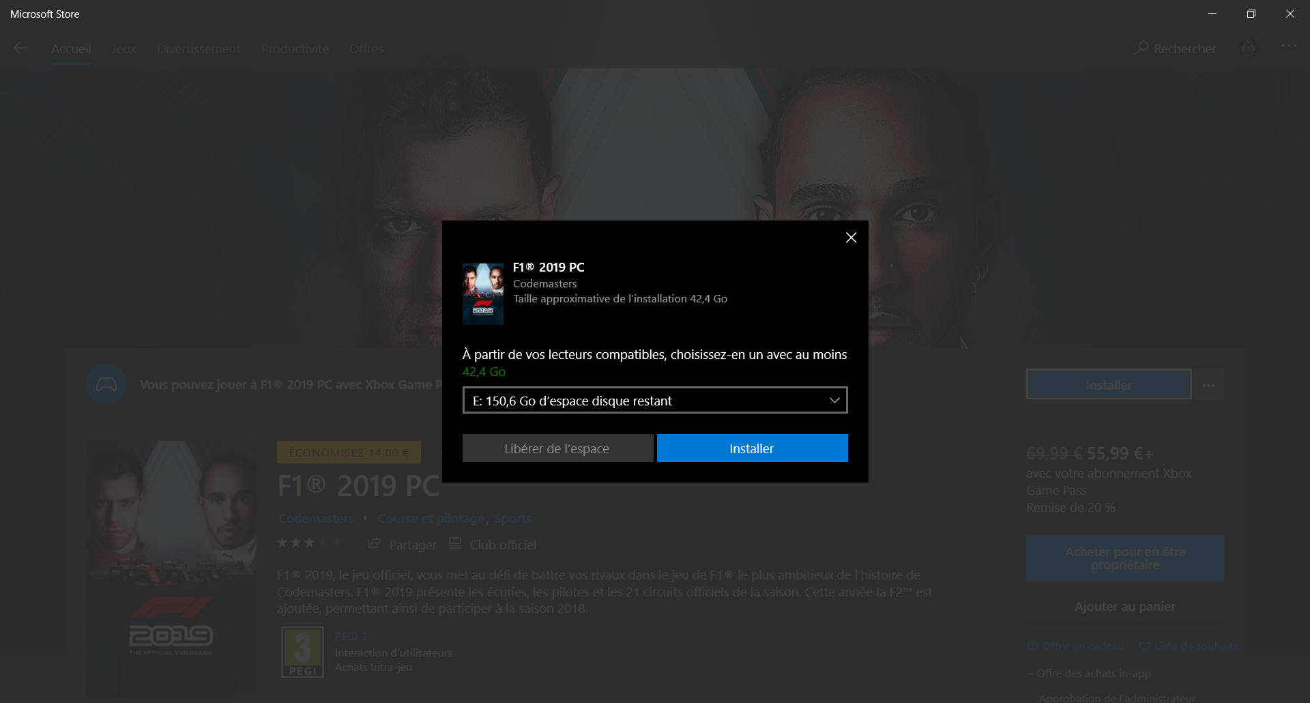Viewport: 1310px width, 703px height.
Task: Minimize the Microsoft Store window
Action: 1212,14
